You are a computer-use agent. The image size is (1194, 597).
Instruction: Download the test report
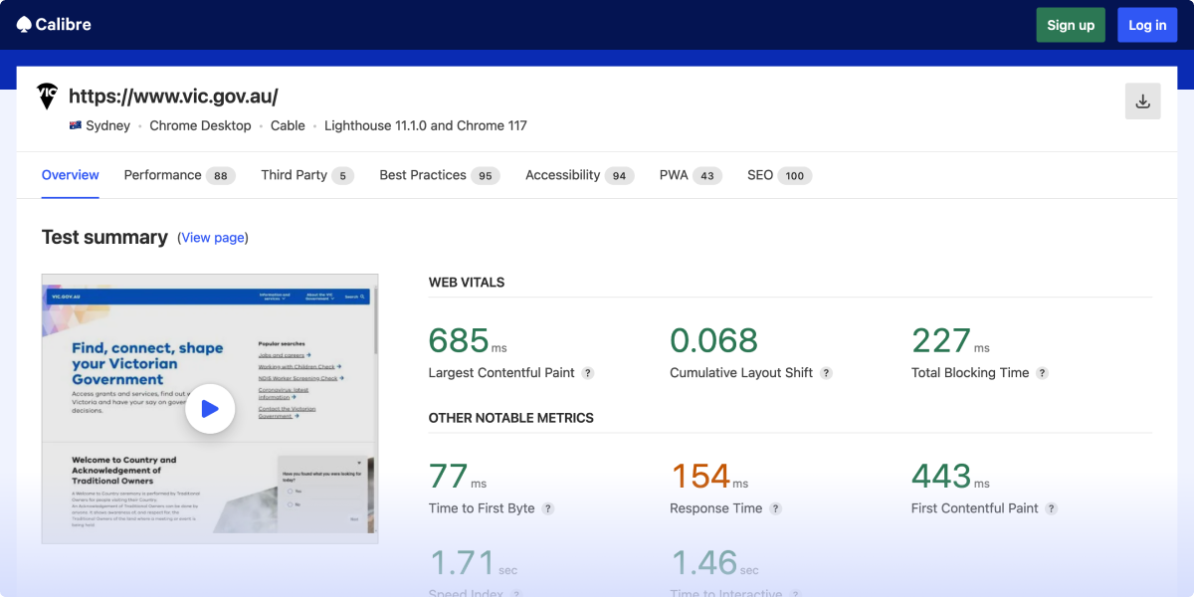click(x=1142, y=100)
